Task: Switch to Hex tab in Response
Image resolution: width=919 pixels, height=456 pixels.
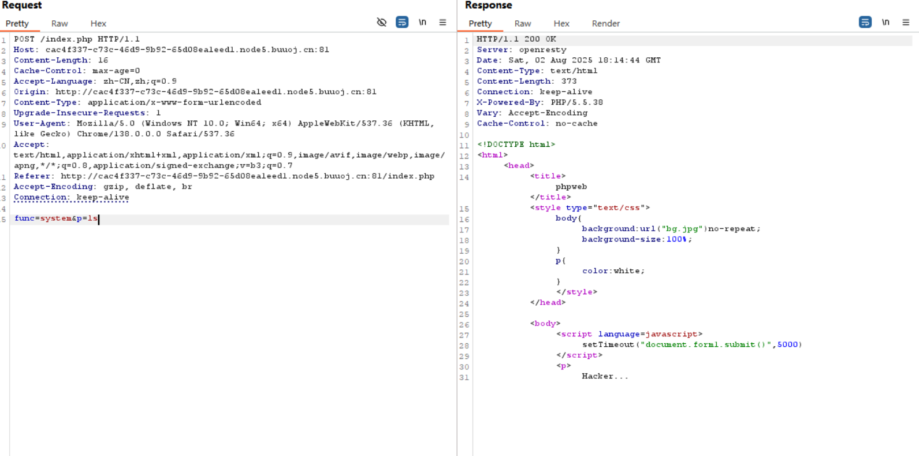Action: (x=561, y=24)
